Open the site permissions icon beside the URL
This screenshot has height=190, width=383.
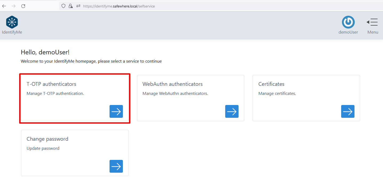[x=78, y=6]
